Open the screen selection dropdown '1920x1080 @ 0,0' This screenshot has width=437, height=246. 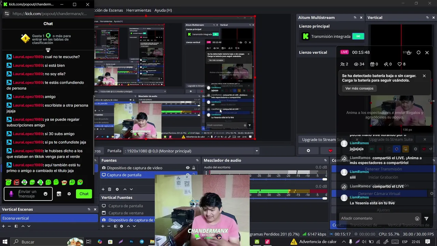tap(192, 151)
